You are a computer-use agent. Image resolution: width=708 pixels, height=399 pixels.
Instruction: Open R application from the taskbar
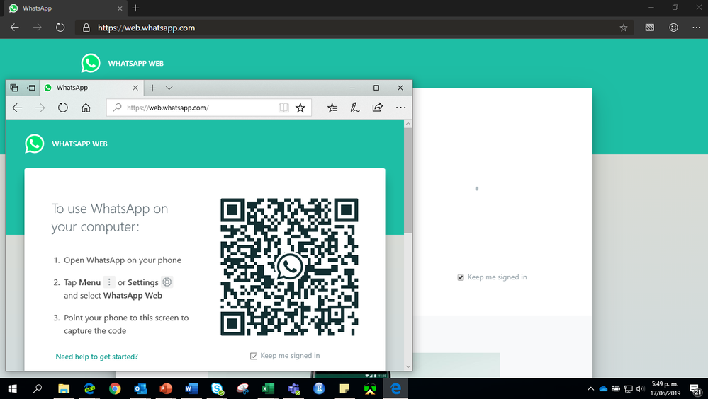tap(319, 388)
